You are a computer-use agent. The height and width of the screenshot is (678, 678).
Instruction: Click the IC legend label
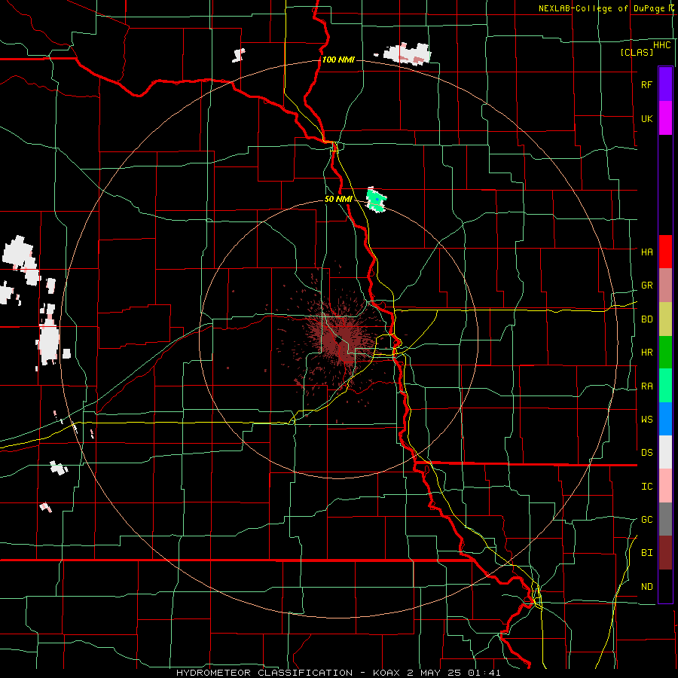tap(646, 486)
